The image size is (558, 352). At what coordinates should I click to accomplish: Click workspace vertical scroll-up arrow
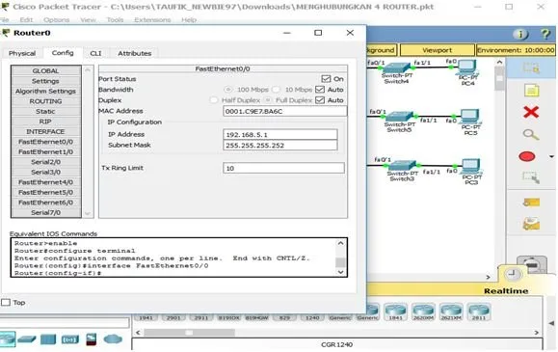pyautogui.click(x=499, y=63)
